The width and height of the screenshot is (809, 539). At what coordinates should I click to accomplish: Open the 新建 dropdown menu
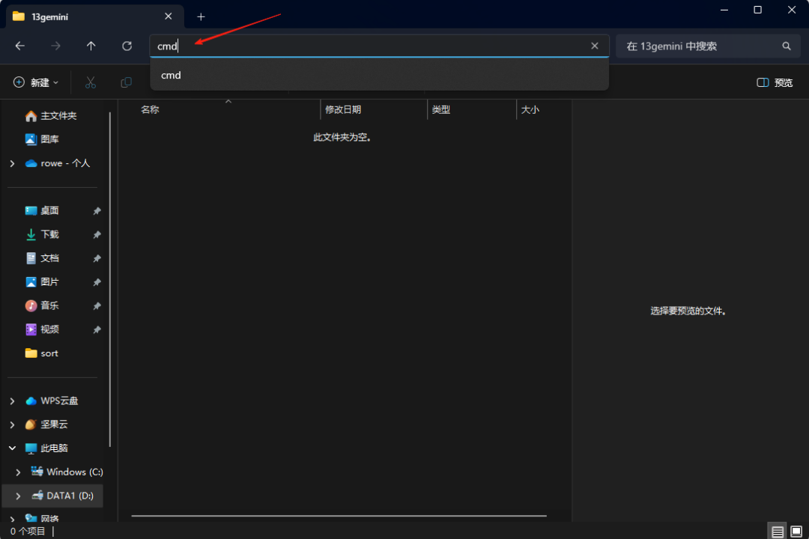34,82
